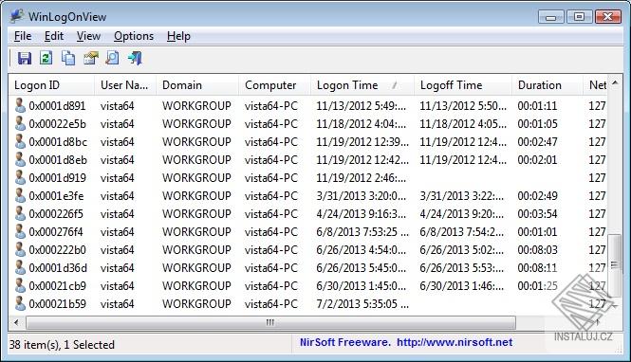Select the row with duration 00:08:11

[307, 267]
